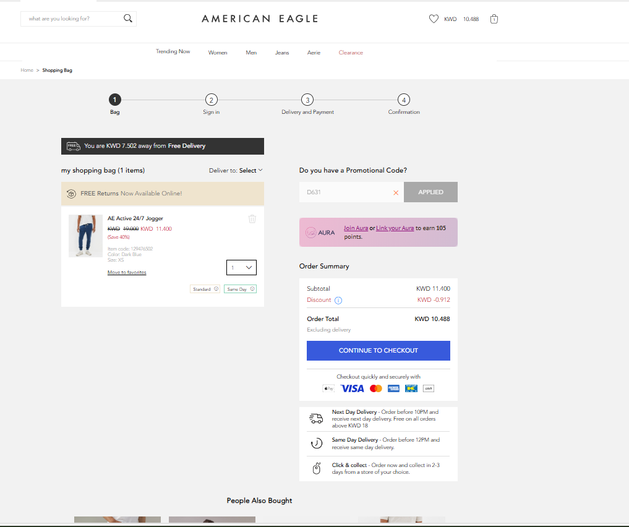Open the shopping bag icon in header

tap(494, 19)
